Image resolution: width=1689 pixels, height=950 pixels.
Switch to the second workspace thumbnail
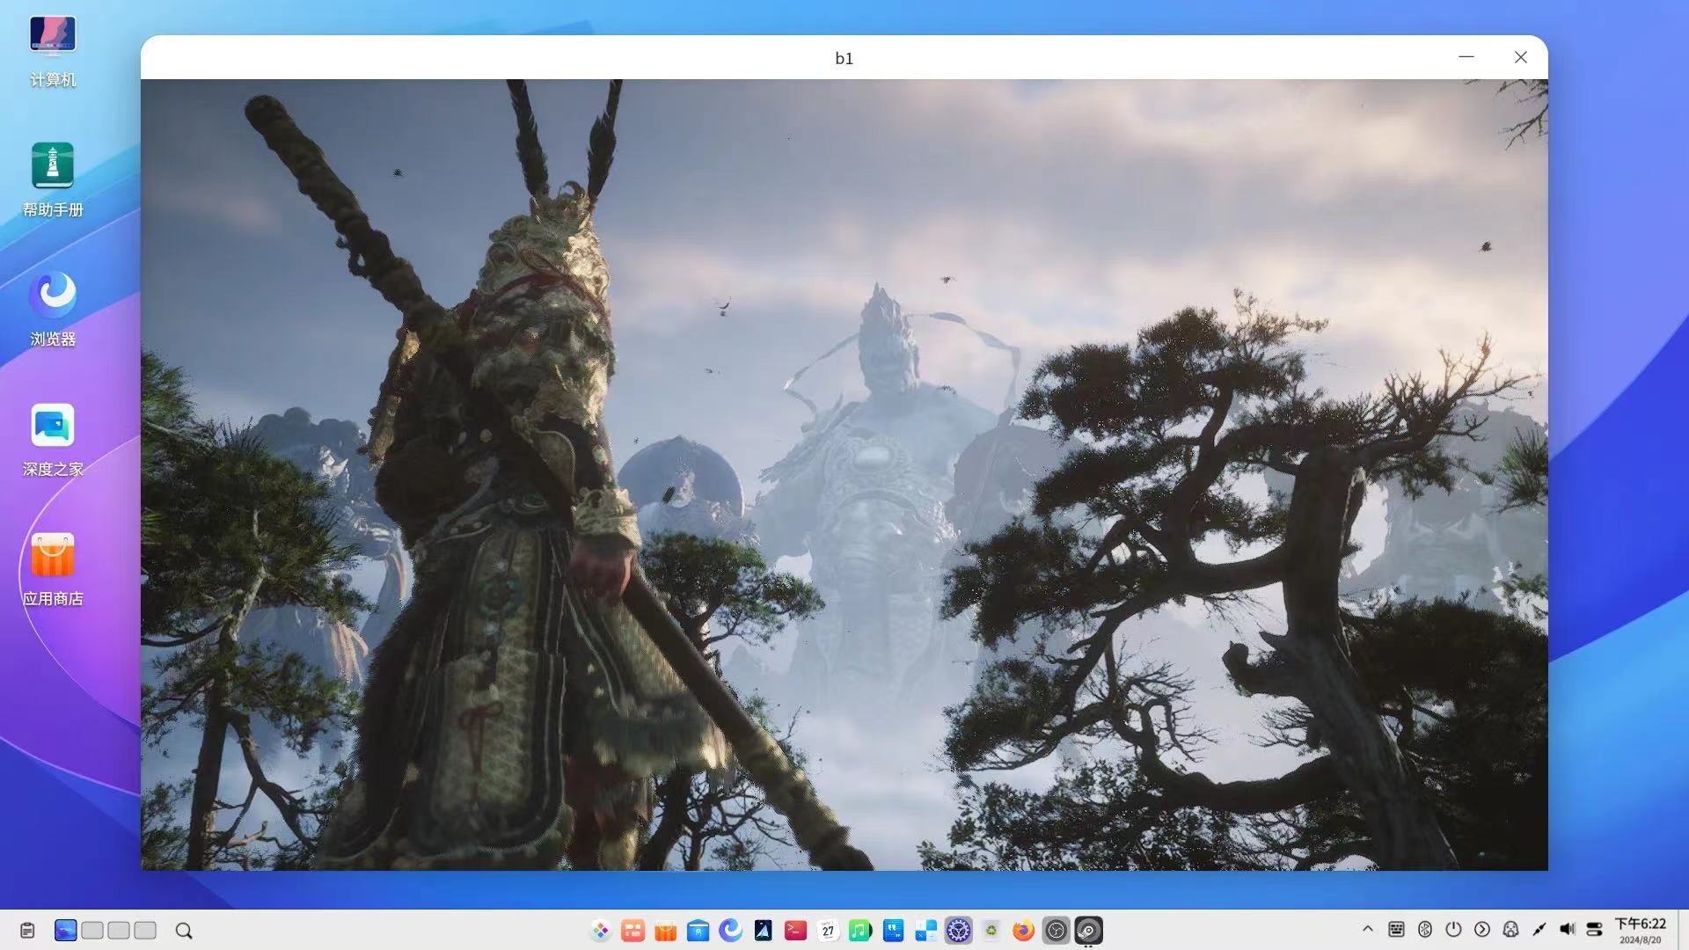[x=92, y=930]
